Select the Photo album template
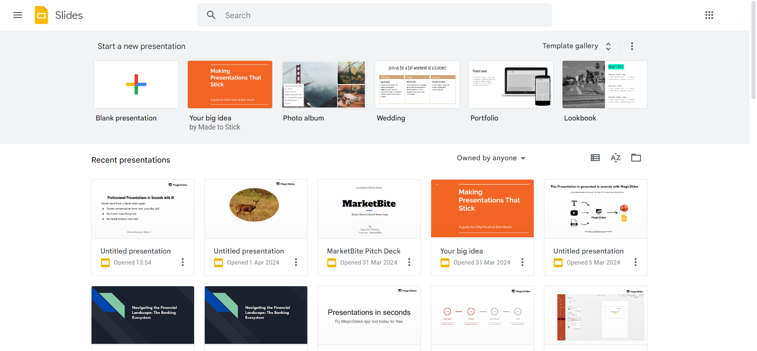This screenshot has width=757, height=351. coord(323,84)
